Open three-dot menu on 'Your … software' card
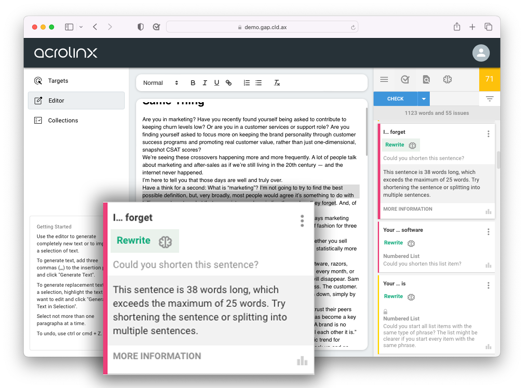This screenshot has height=388, width=524. pyautogui.click(x=489, y=232)
